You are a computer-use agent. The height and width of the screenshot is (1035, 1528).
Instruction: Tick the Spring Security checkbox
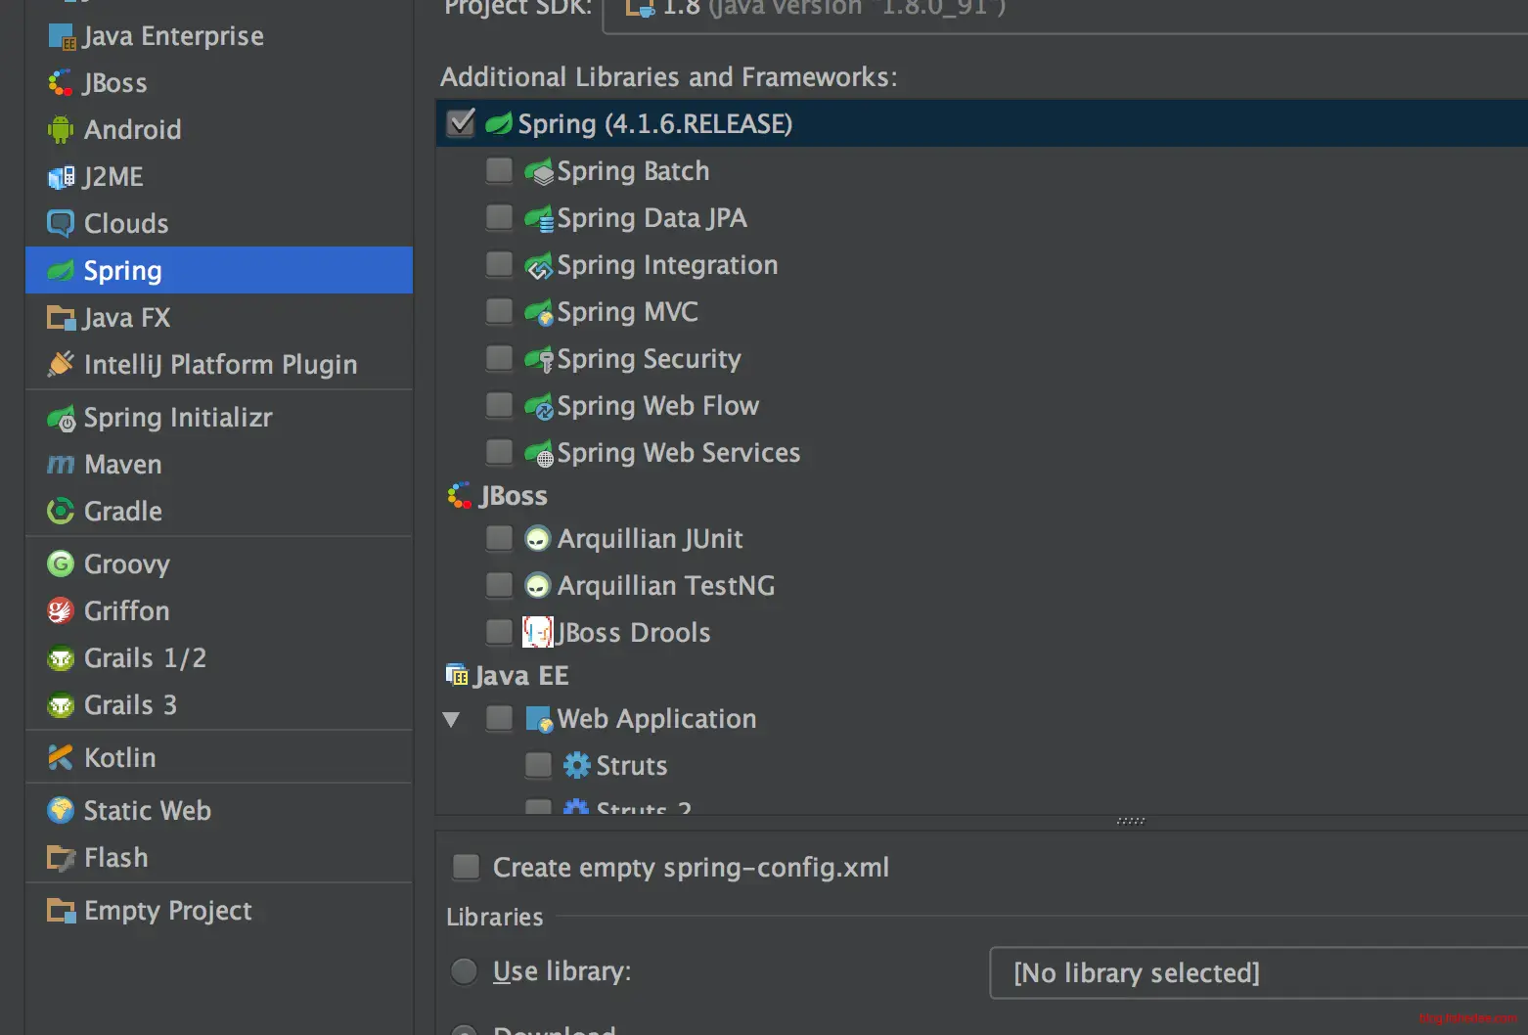(x=499, y=359)
